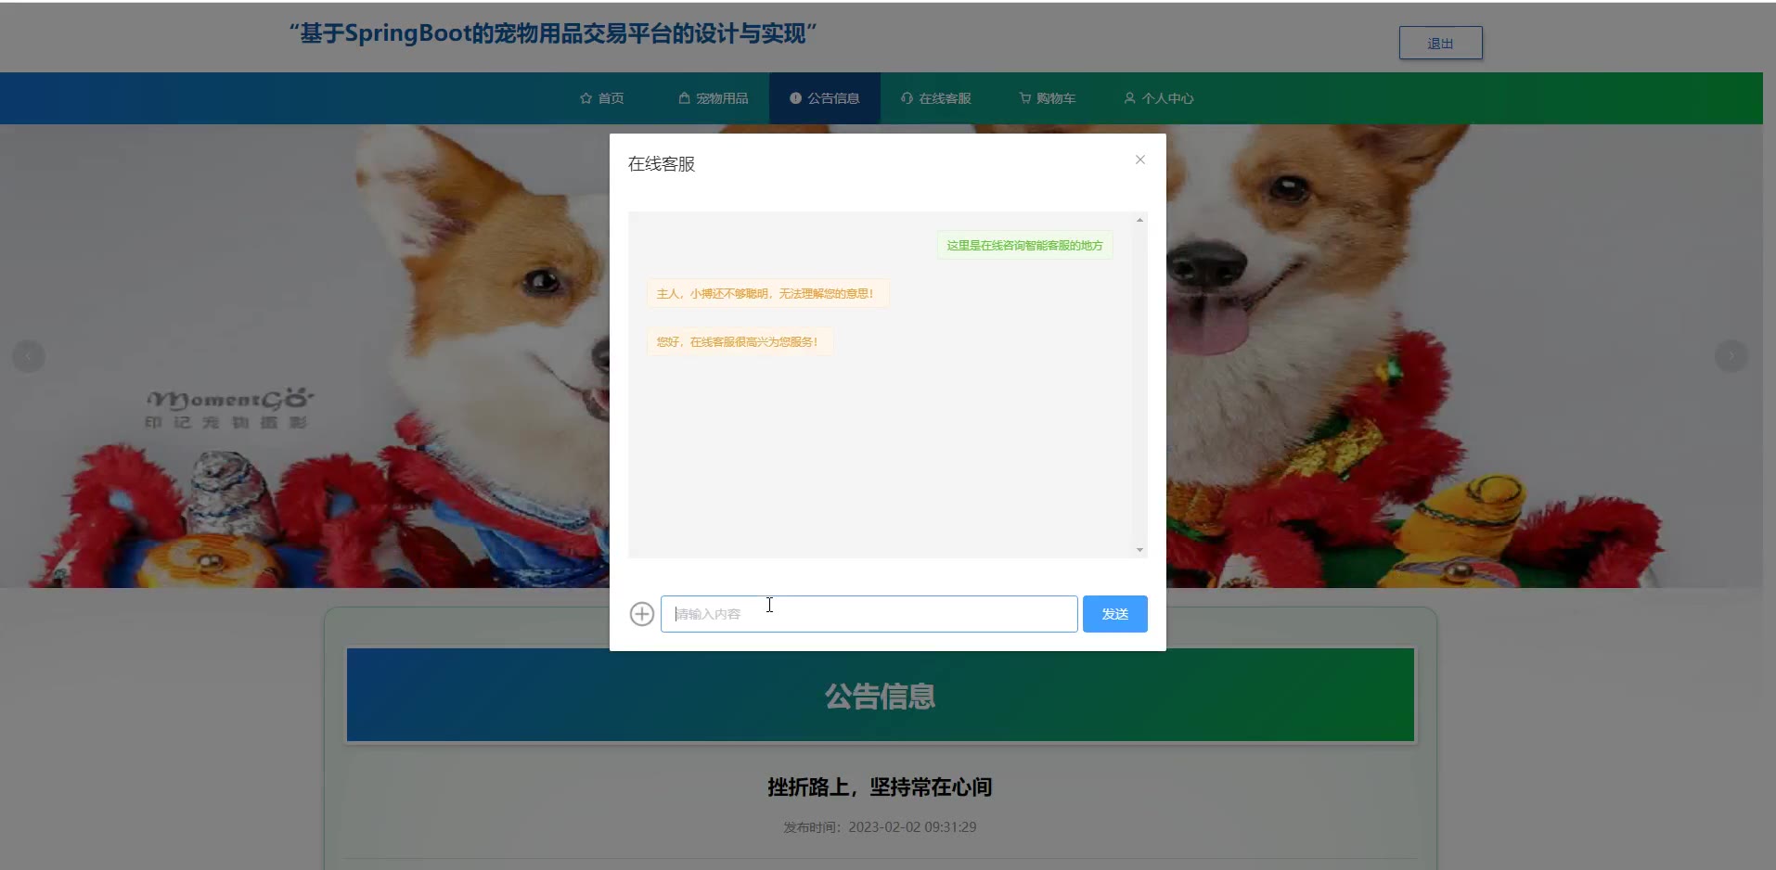
Task: Click the green message 这里是在线咨询智能客服的地方
Action: pyautogui.click(x=1024, y=246)
